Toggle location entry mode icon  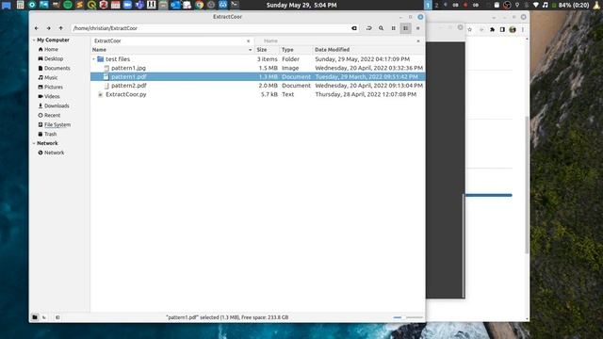point(368,28)
